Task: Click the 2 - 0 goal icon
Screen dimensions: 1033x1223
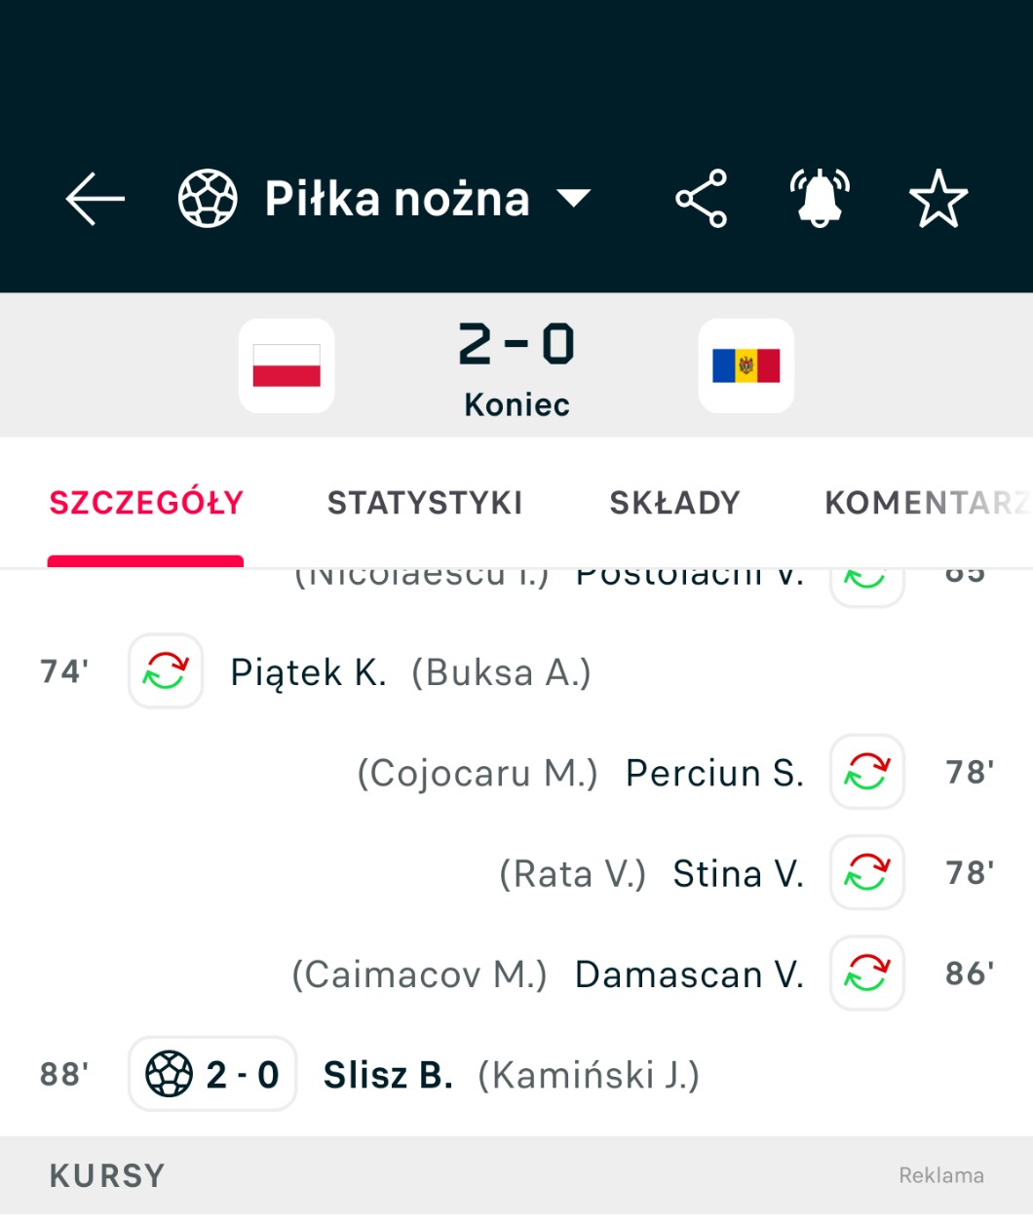Action: (x=212, y=1074)
